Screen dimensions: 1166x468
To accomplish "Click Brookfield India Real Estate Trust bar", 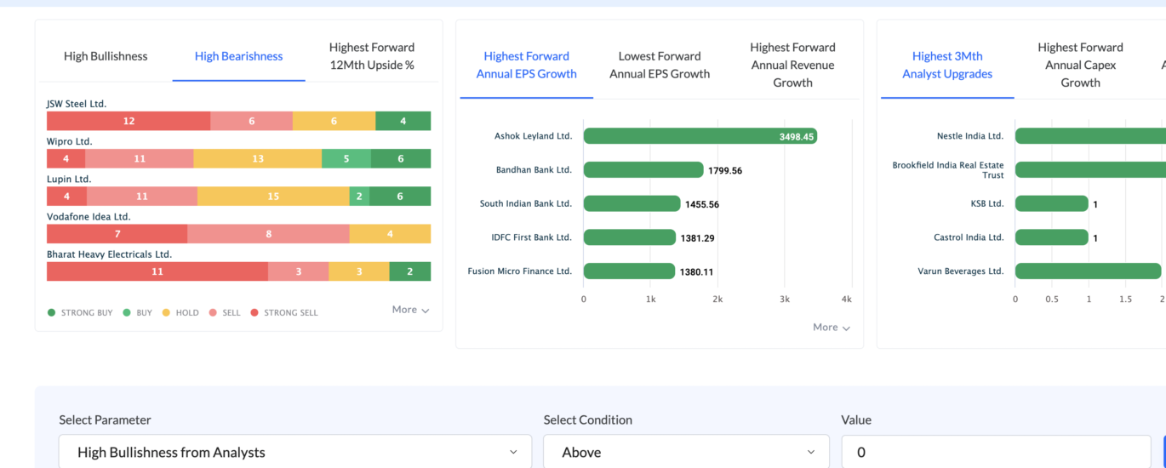I will (x=1090, y=170).
